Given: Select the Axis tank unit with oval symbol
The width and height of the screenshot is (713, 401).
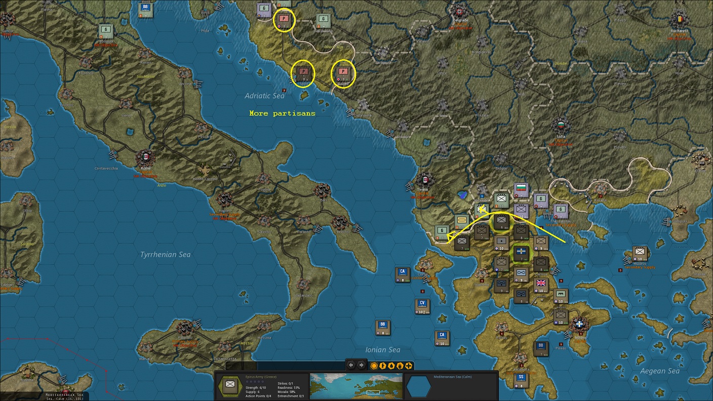Looking at the screenshot, I should coord(461,222).
